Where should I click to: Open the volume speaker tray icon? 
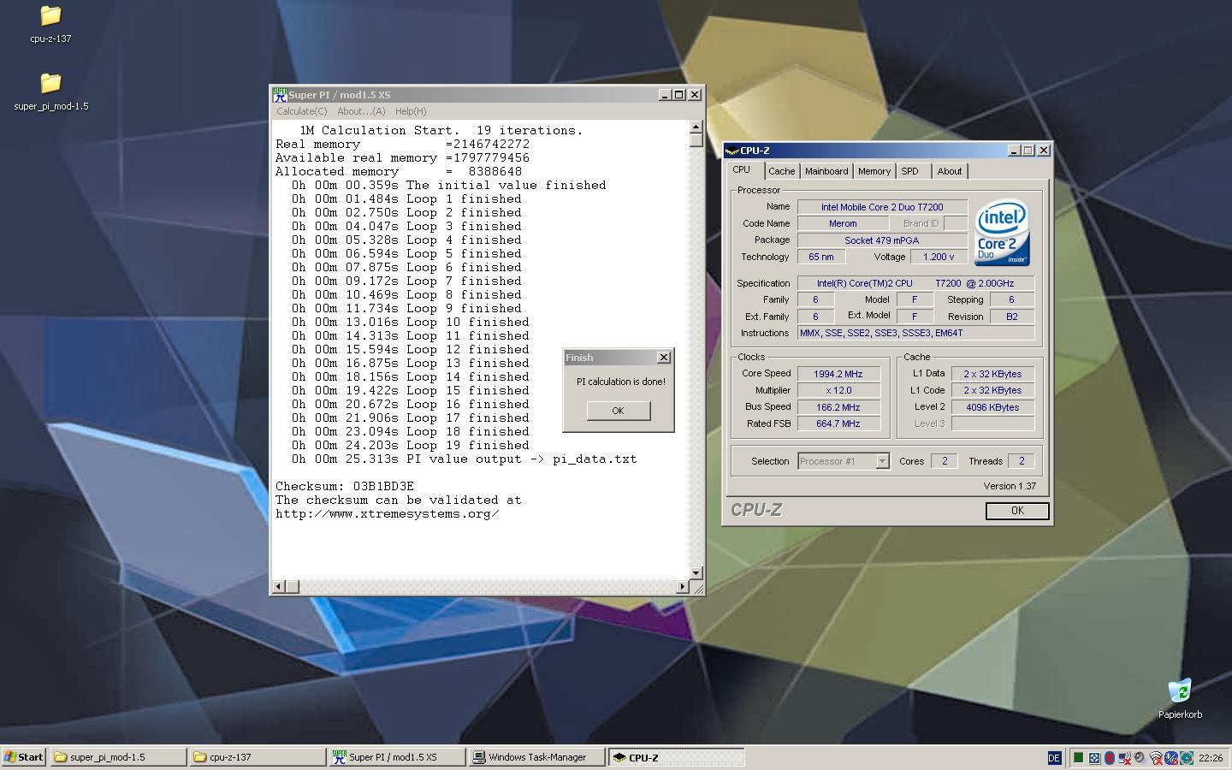click(x=1140, y=757)
